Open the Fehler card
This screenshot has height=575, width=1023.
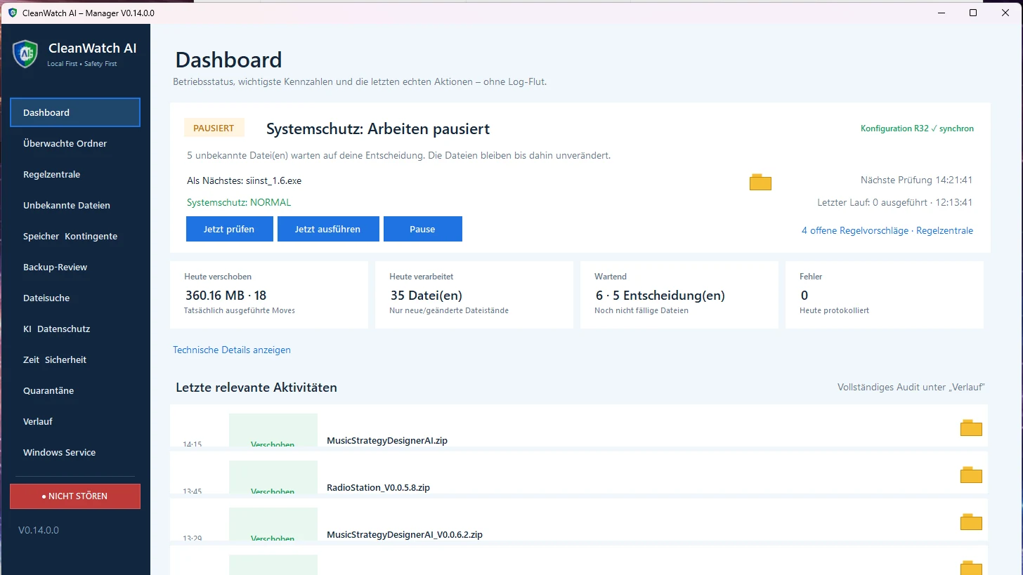coord(885,295)
